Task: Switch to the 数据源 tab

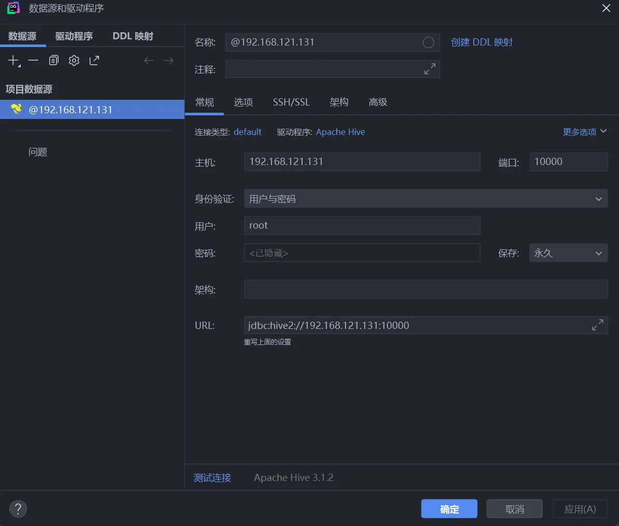Action: point(22,36)
